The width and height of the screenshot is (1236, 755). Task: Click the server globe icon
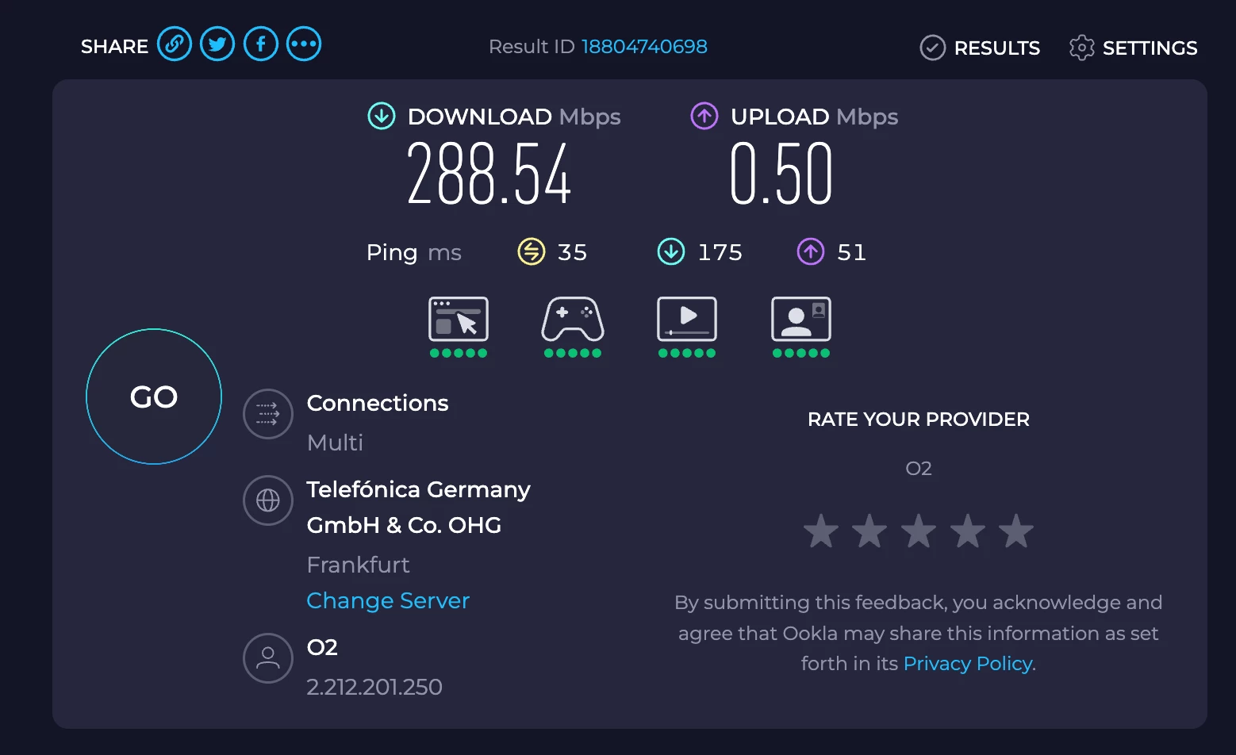click(268, 500)
